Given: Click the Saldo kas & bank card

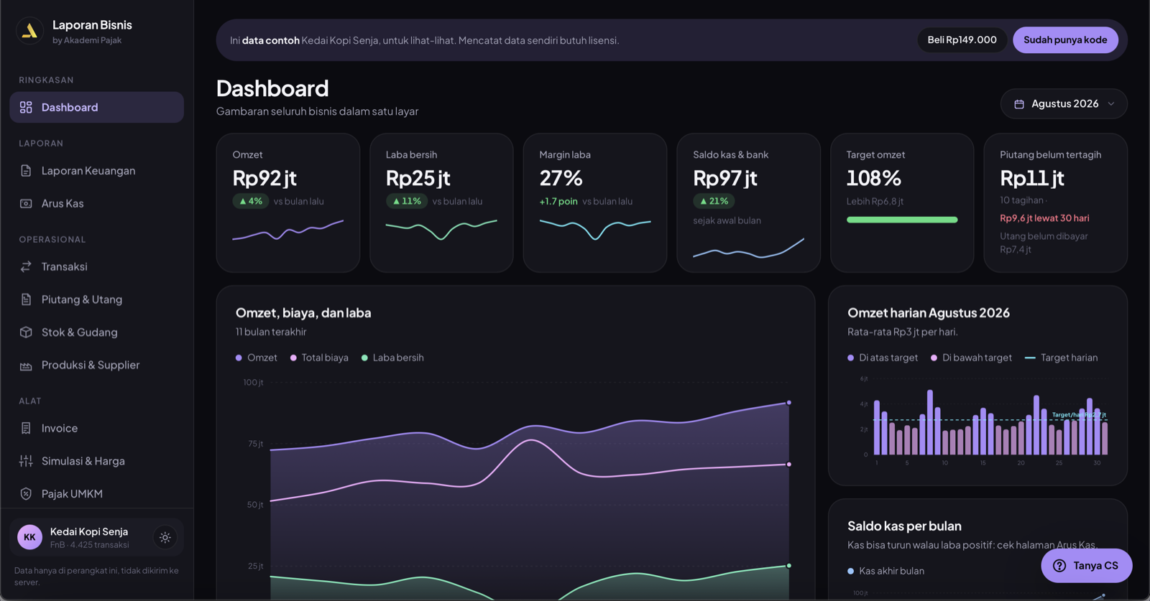Looking at the screenshot, I should point(748,202).
